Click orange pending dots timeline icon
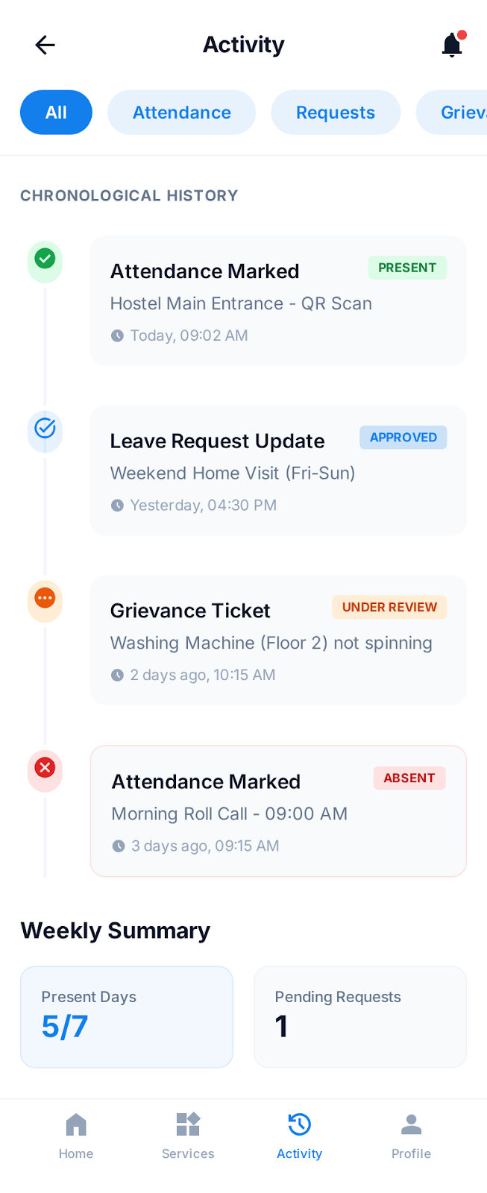 pyautogui.click(x=45, y=598)
